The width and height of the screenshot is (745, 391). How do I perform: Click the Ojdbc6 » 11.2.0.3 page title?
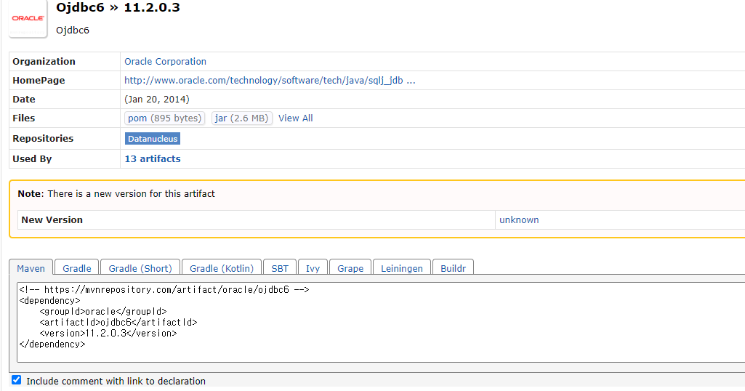pyautogui.click(x=118, y=7)
